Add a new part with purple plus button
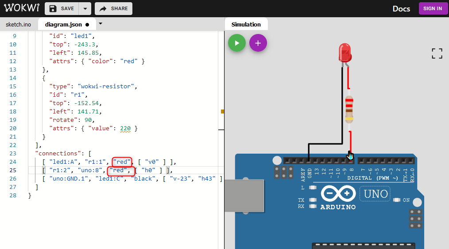449x249 pixels. (x=258, y=43)
